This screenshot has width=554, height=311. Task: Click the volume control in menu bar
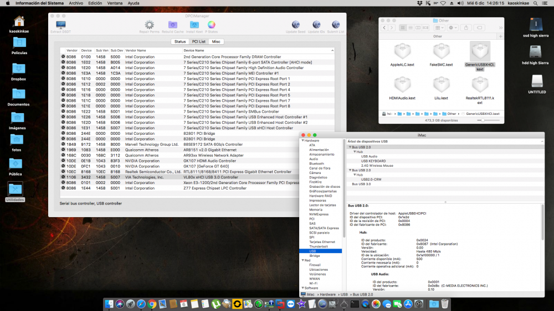[x=460, y=3]
